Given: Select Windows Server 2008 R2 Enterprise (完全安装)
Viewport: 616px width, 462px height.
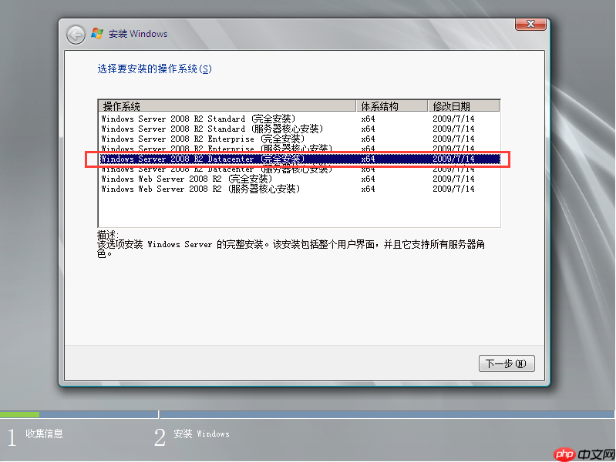Looking at the screenshot, I should [x=299, y=139].
